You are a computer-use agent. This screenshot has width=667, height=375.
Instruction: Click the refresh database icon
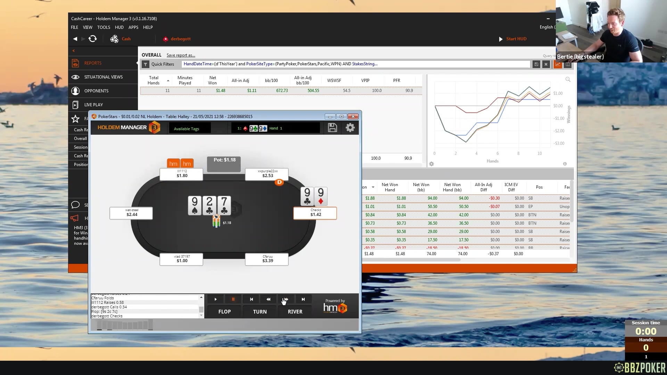pyautogui.click(x=92, y=39)
